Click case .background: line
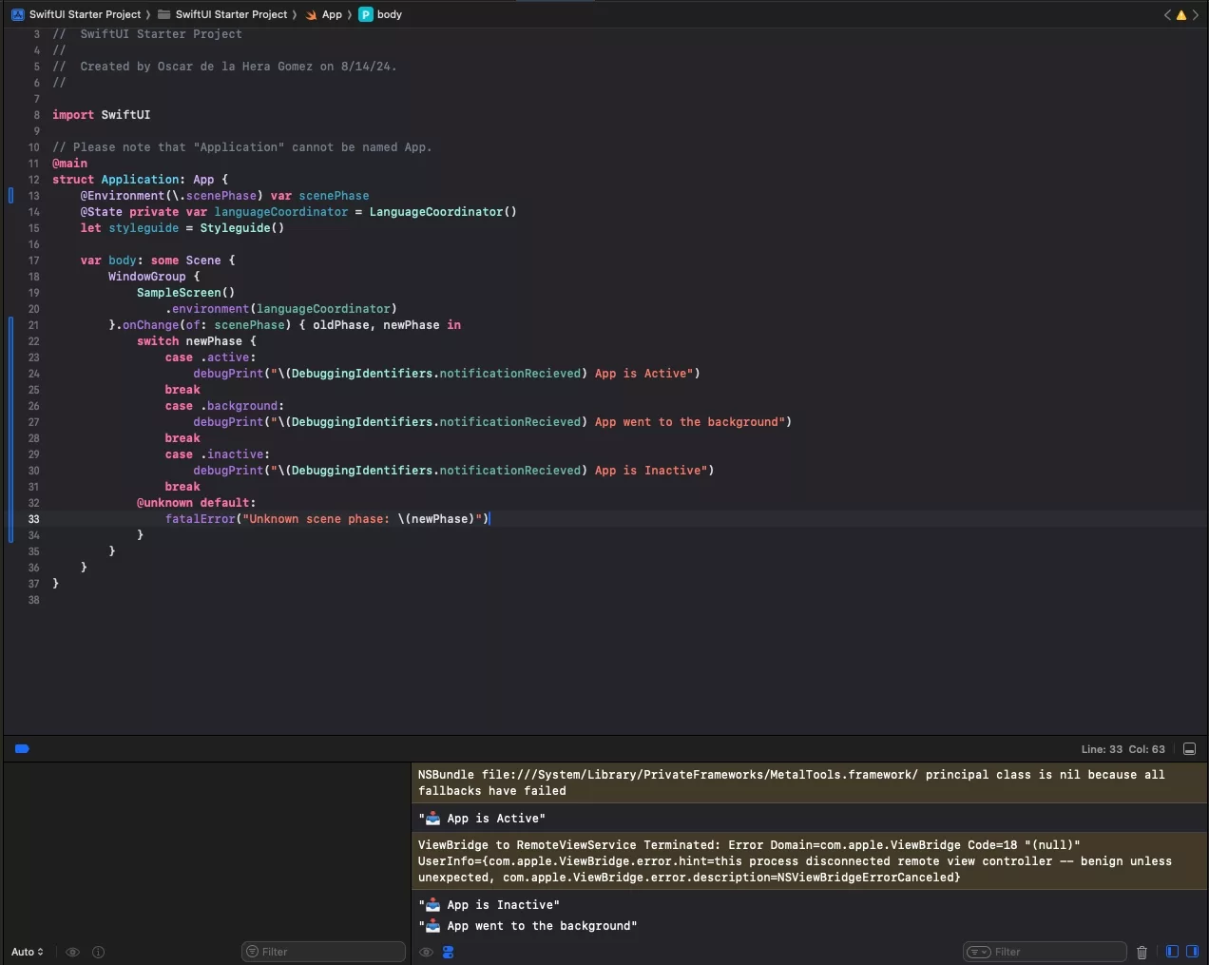The width and height of the screenshot is (1209, 965). (x=224, y=406)
